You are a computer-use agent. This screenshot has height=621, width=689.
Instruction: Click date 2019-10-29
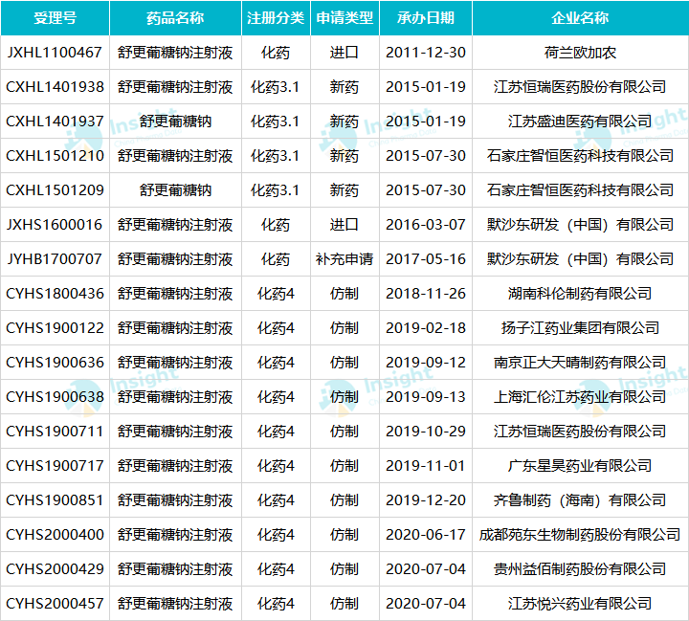(x=425, y=432)
